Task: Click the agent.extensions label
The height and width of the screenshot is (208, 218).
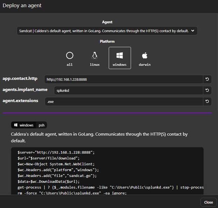Action: pos(20,101)
